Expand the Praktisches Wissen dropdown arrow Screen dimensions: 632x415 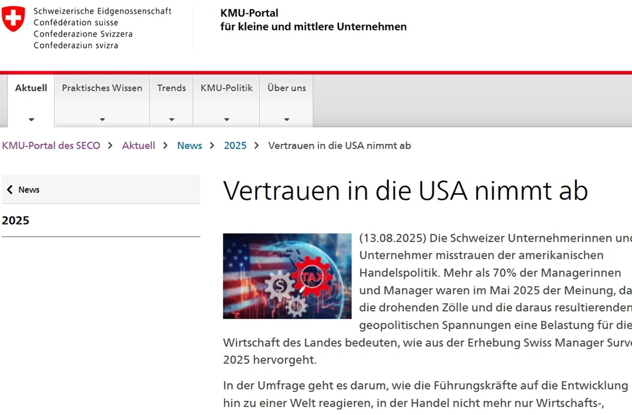click(x=102, y=120)
